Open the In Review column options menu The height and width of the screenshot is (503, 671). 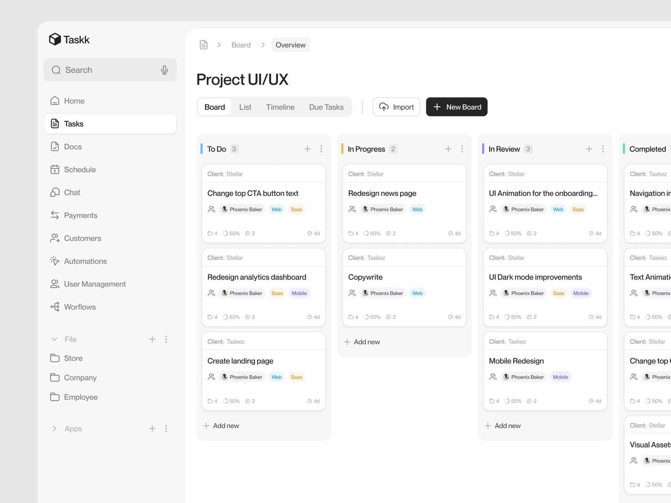[603, 149]
